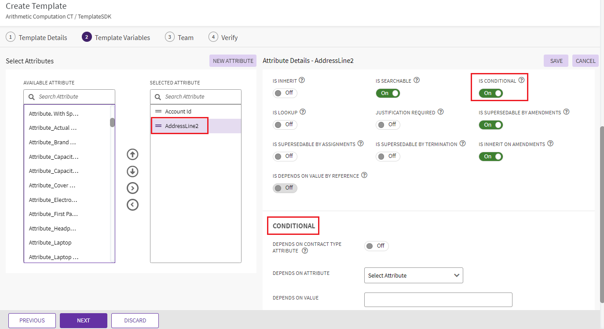This screenshot has width=604, height=329.
Task: Enable the Is Lookup toggle
Action: click(x=285, y=125)
